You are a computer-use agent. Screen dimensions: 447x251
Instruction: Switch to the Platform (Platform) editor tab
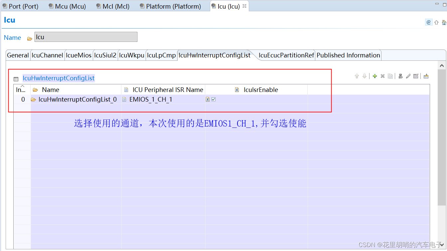(x=170, y=6)
